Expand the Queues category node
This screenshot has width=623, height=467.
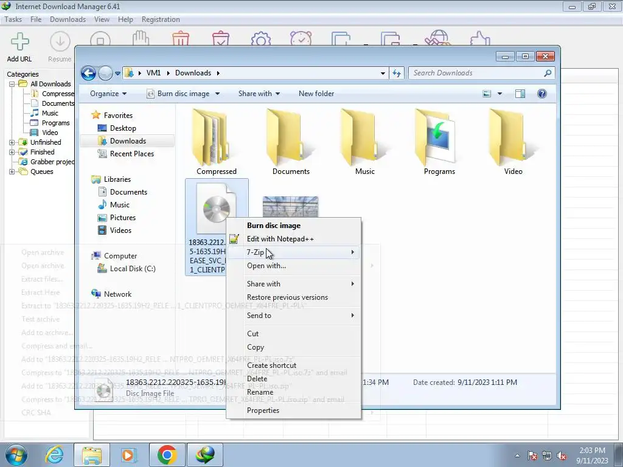coord(12,171)
